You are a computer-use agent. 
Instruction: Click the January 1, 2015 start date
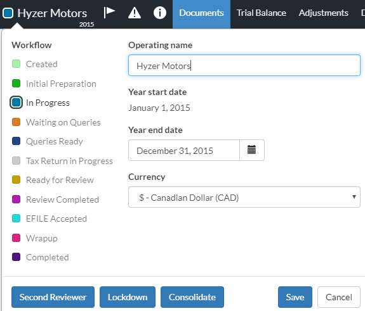pos(159,108)
